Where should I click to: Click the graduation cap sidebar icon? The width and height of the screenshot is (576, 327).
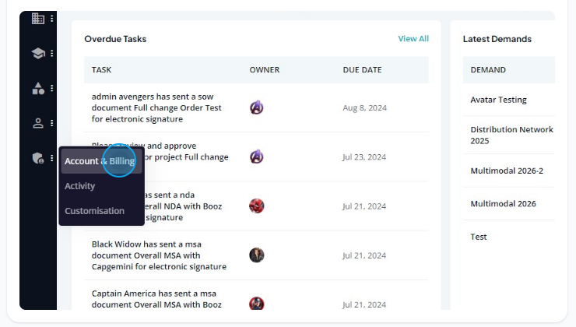click(37, 53)
